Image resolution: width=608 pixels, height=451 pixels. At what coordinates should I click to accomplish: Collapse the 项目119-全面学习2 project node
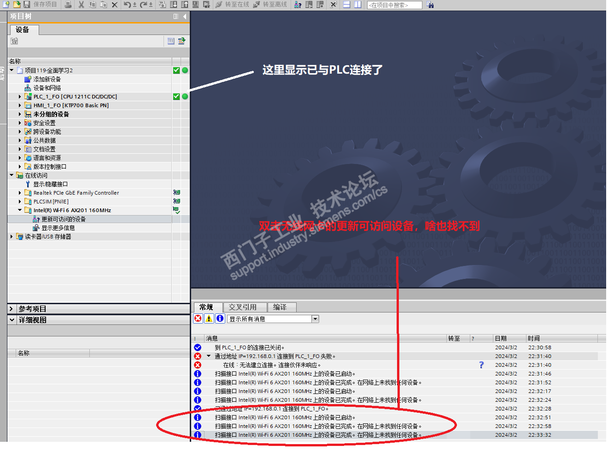(x=12, y=70)
